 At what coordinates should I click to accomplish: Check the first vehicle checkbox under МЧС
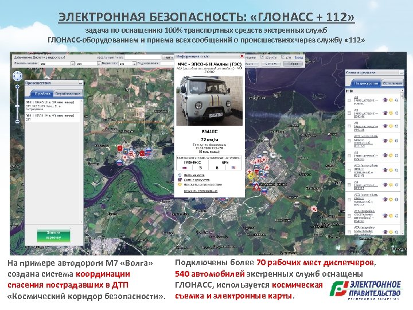coord(349,100)
